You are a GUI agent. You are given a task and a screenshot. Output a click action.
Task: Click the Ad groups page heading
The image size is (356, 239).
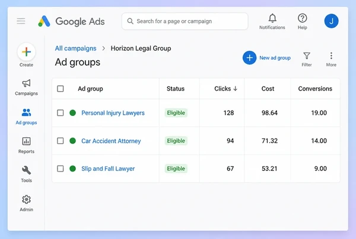coord(77,62)
